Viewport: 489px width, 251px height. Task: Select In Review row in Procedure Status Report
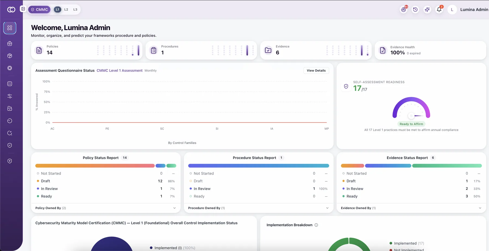pyautogui.click(x=258, y=189)
